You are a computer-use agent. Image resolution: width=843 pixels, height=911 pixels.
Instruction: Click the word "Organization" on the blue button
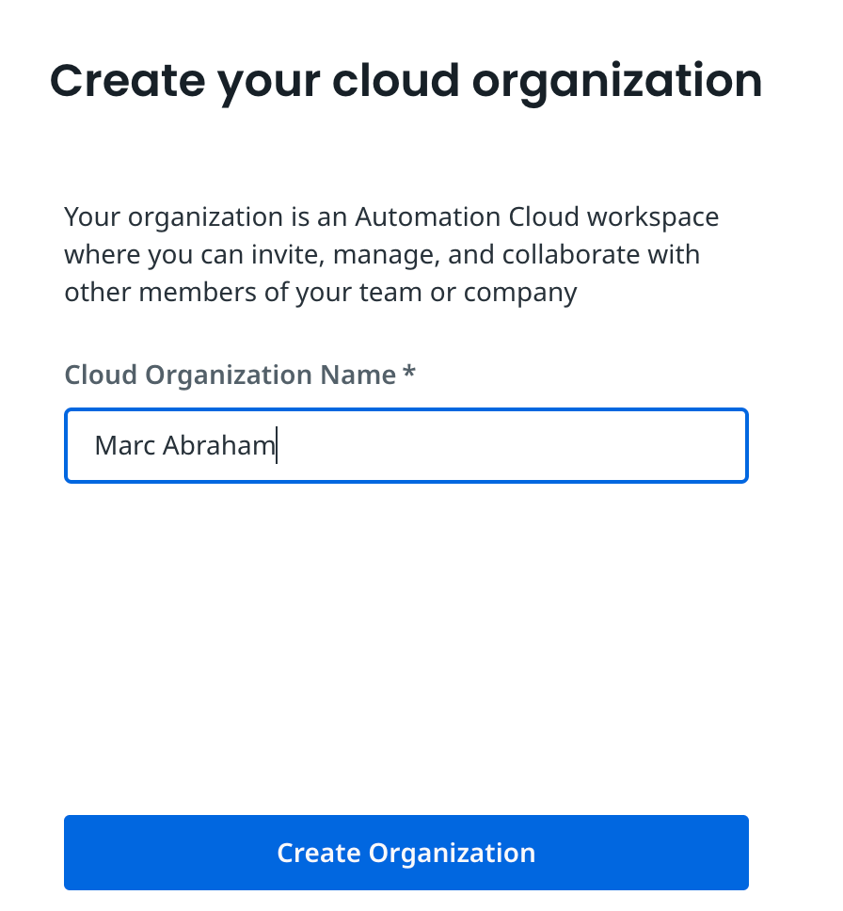[x=452, y=853]
